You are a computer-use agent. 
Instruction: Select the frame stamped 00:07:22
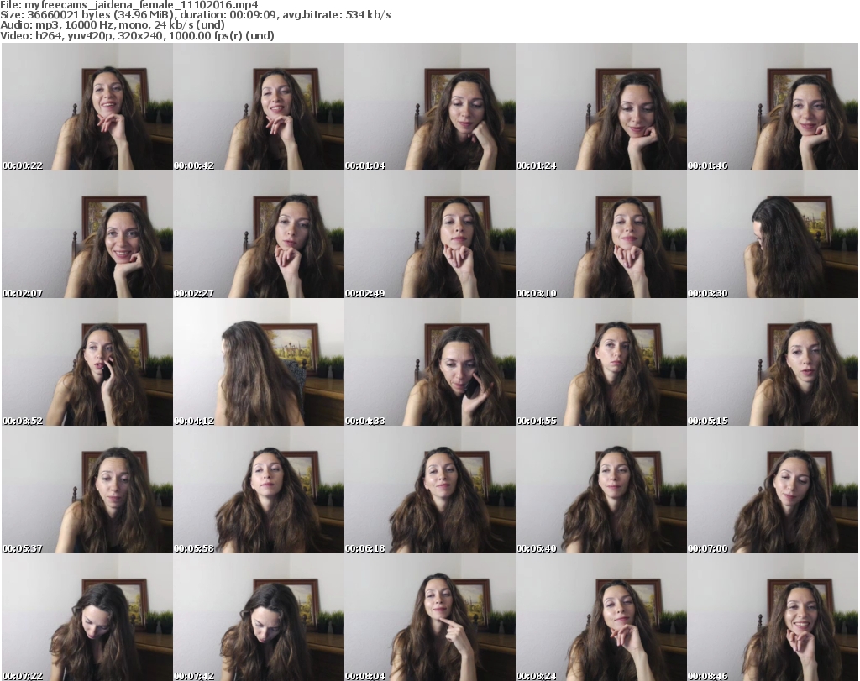87,617
